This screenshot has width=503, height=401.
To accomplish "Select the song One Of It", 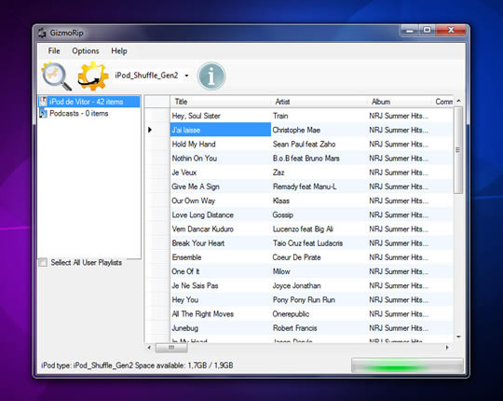I will (220, 271).
